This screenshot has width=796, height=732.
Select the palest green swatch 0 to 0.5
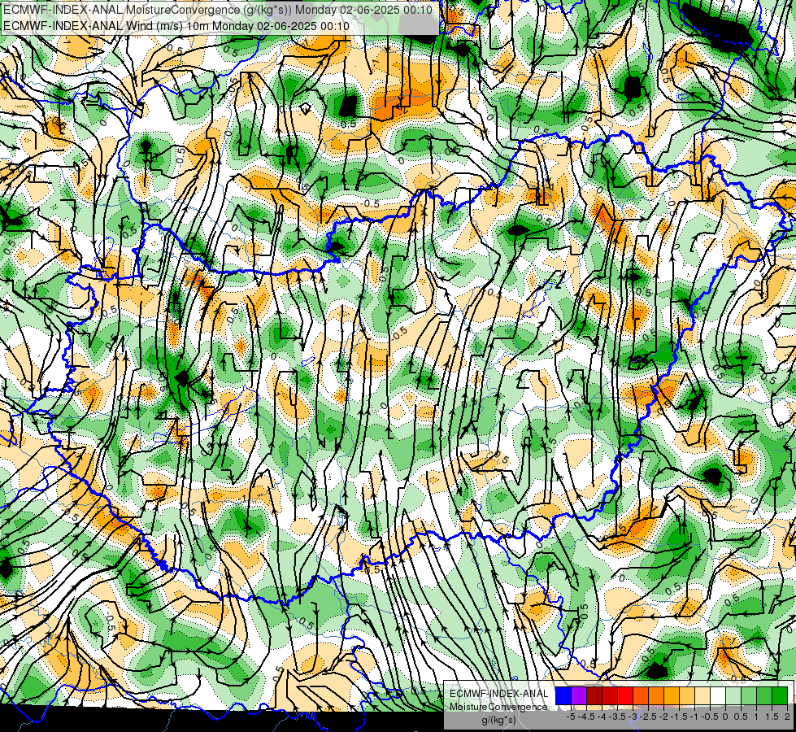tap(733, 695)
